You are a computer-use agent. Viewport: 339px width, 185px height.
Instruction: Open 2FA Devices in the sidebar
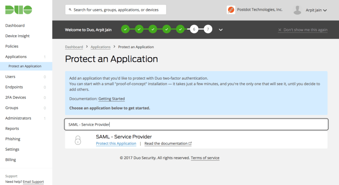coord(16,97)
